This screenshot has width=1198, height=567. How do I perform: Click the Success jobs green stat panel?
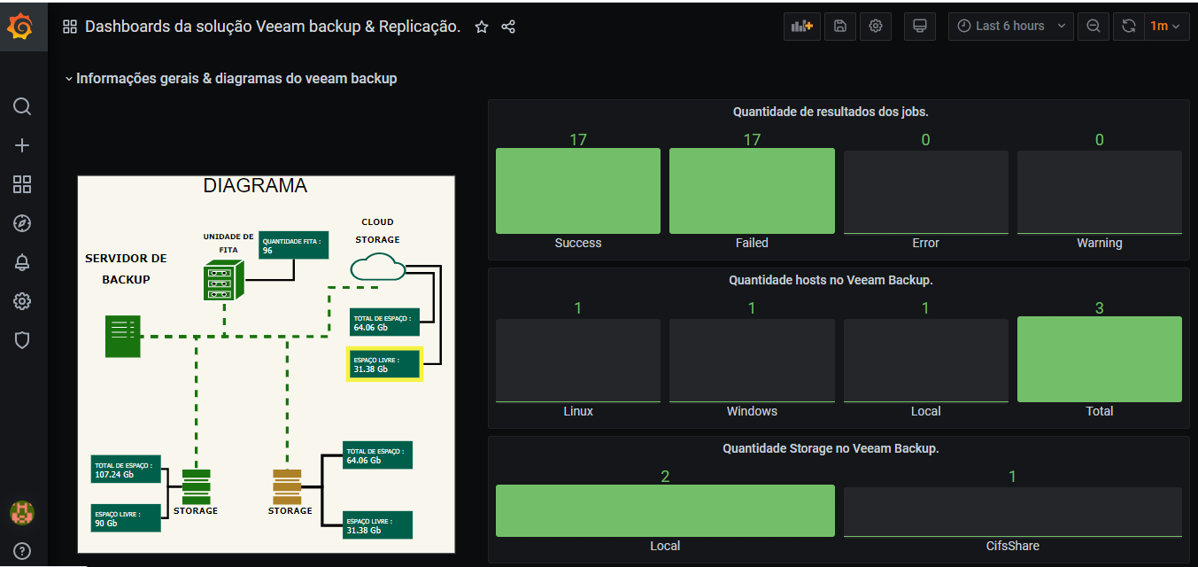click(578, 190)
